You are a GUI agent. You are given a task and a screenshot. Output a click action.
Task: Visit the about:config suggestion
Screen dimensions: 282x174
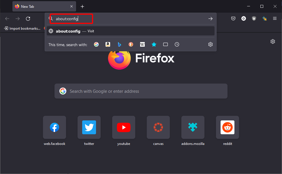point(131,31)
